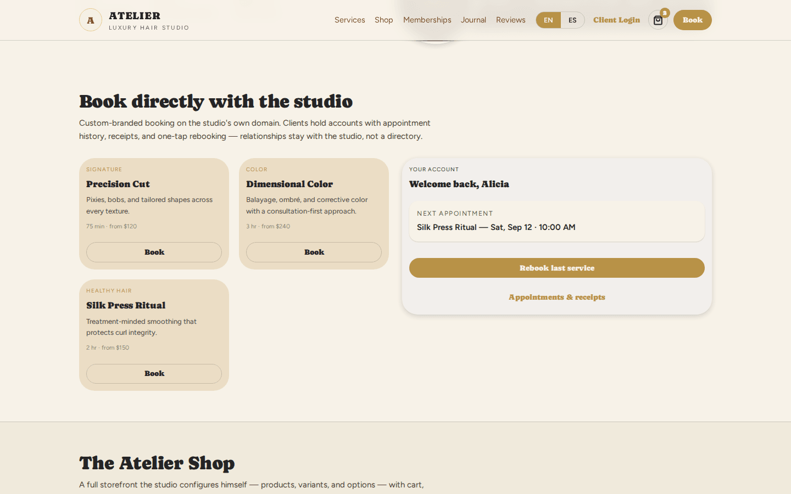
Task: Click the ATELIER studio name text
Action: coord(135,16)
